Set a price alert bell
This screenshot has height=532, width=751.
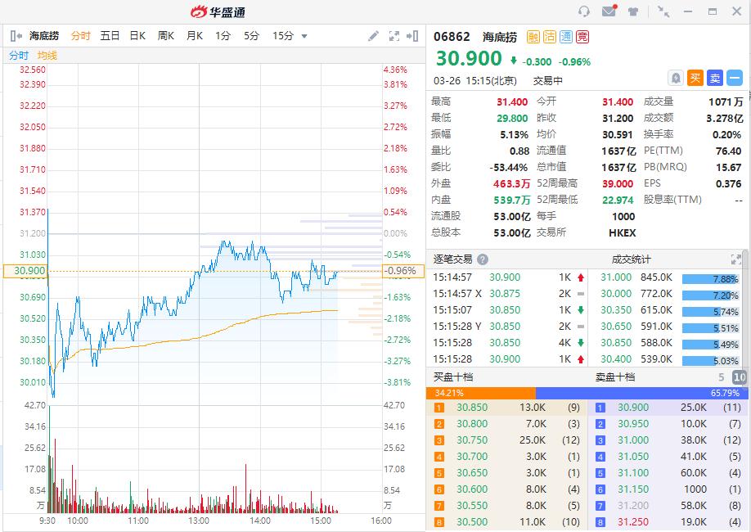point(676,78)
